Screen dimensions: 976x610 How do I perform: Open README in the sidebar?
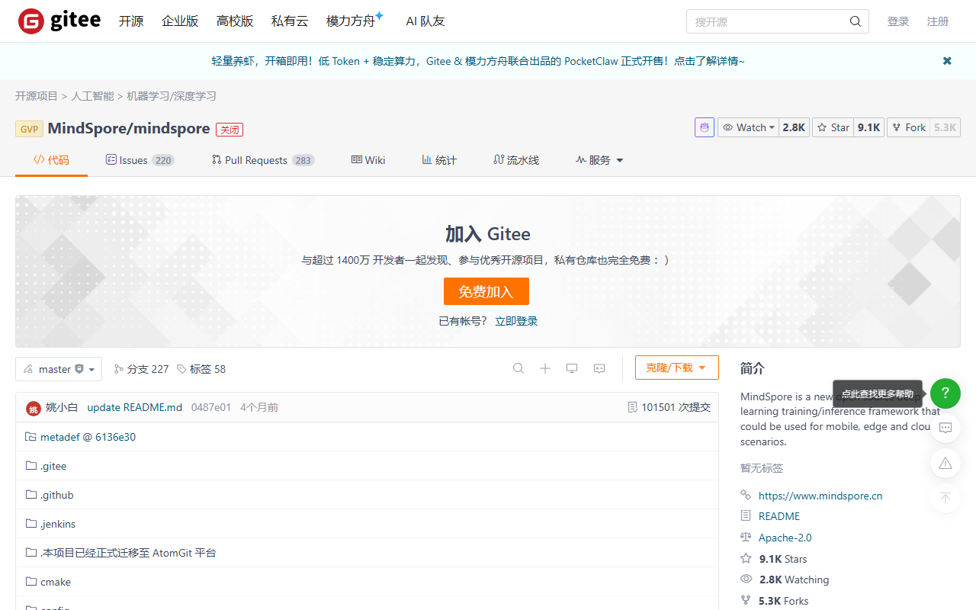(779, 516)
